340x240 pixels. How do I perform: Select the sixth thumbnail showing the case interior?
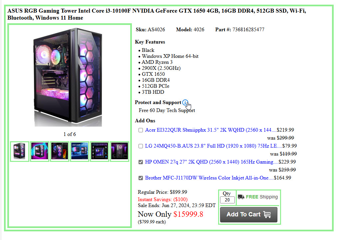coord(120,151)
